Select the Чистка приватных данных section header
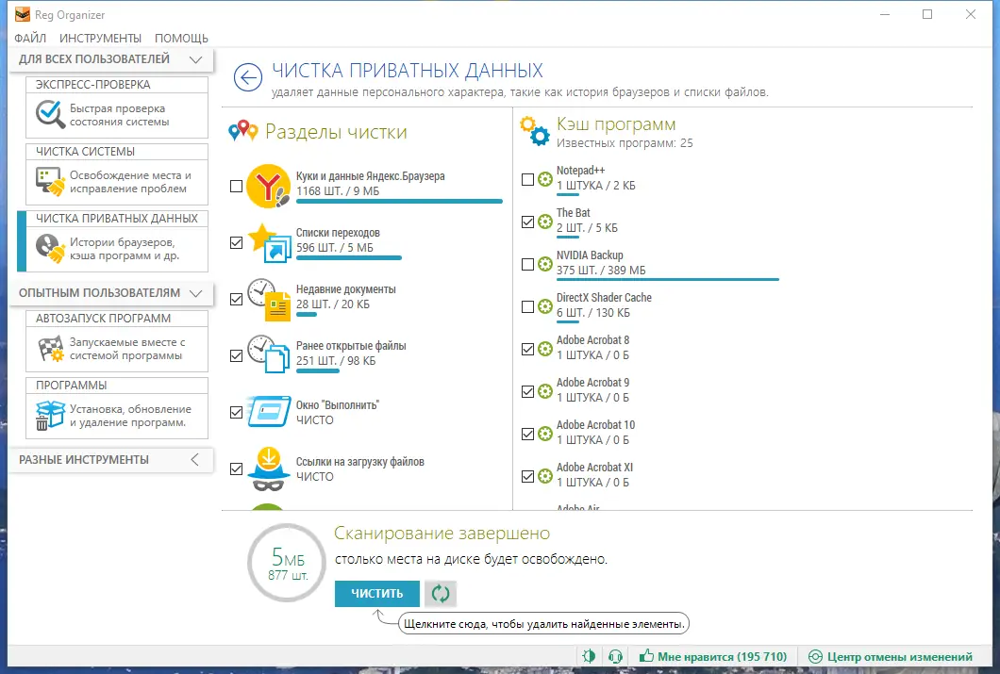Viewport: 1000px width, 674px height. pyautogui.click(x=117, y=219)
